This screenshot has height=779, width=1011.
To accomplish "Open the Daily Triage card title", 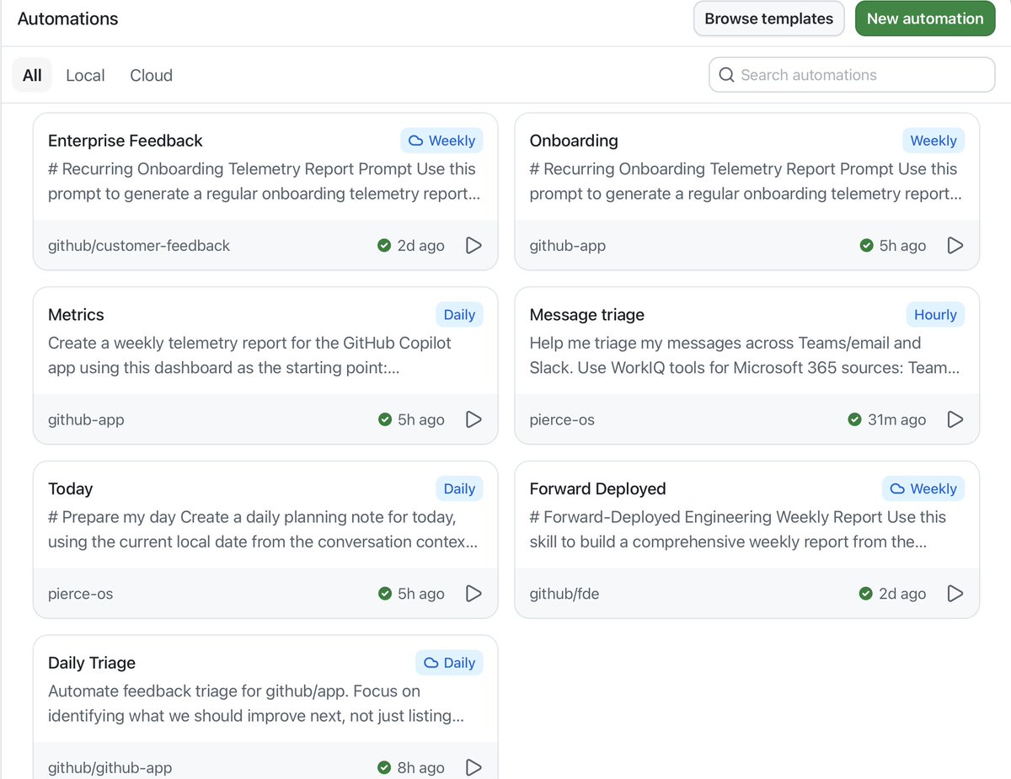I will [x=92, y=663].
